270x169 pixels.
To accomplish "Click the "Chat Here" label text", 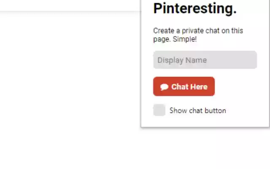I will (189, 87).
